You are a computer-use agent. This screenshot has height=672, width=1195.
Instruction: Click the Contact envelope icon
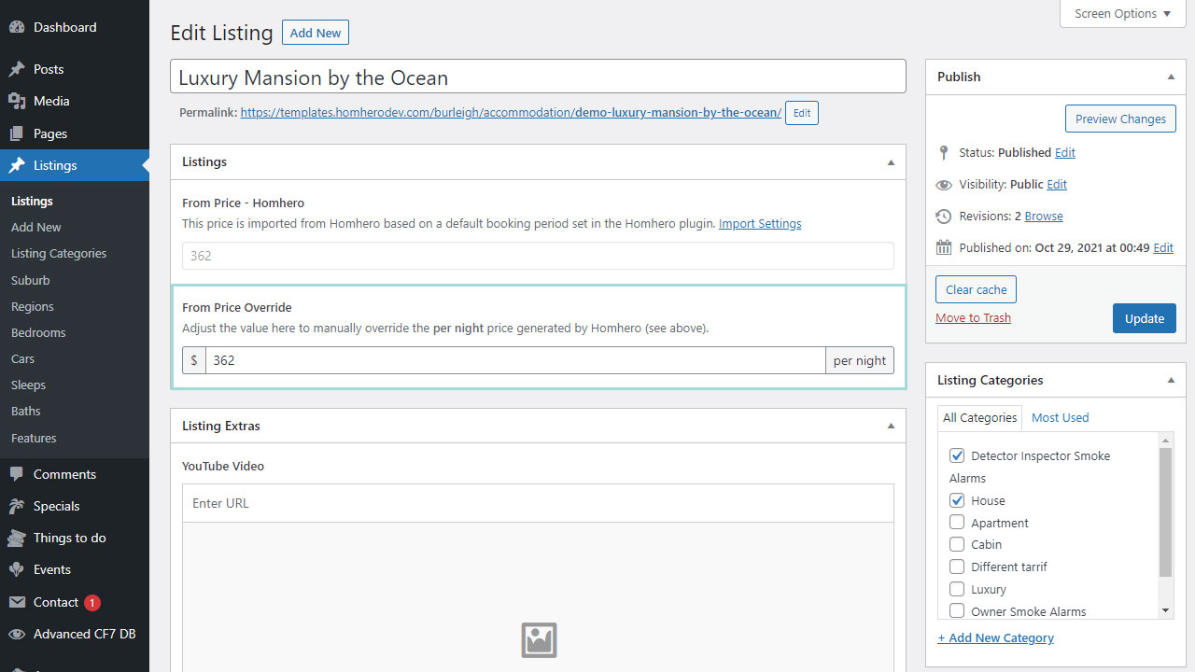[x=17, y=602]
